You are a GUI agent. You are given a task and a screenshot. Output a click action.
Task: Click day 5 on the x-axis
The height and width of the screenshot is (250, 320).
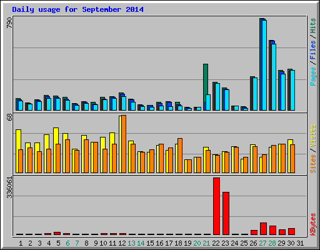pyautogui.click(x=58, y=243)
